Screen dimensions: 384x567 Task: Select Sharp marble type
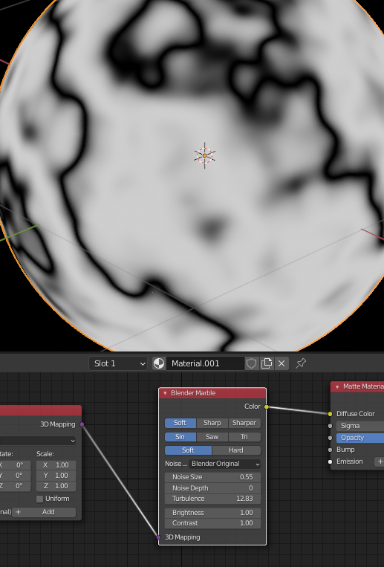tap(212, 423)
